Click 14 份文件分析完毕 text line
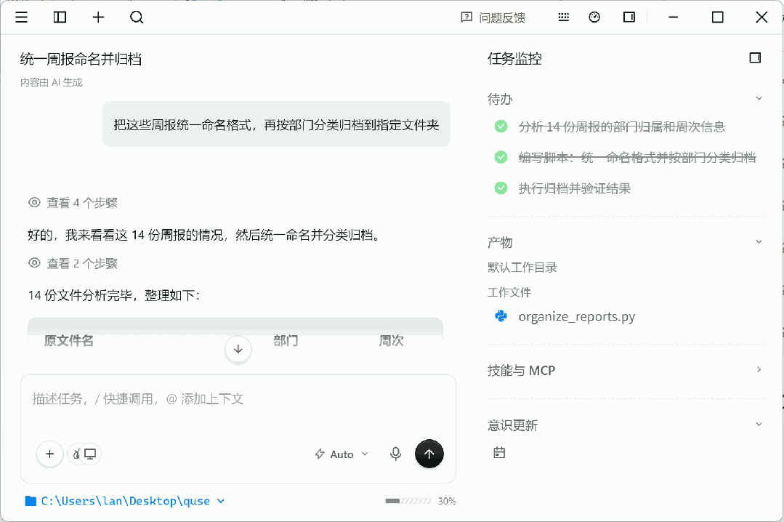784x522 pixels. (114, 295)
